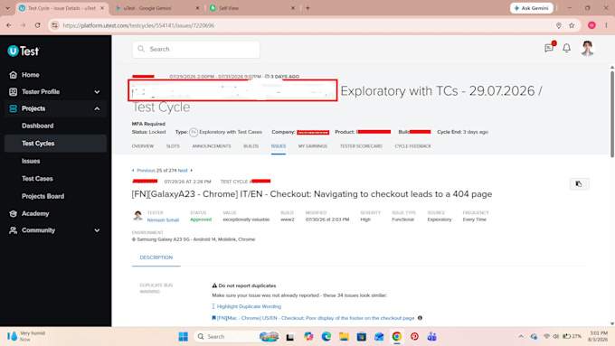The height and width of the screenshot is (346, 615).
Task: Click the page vertical scrollbar
Action: pos(612,115)
